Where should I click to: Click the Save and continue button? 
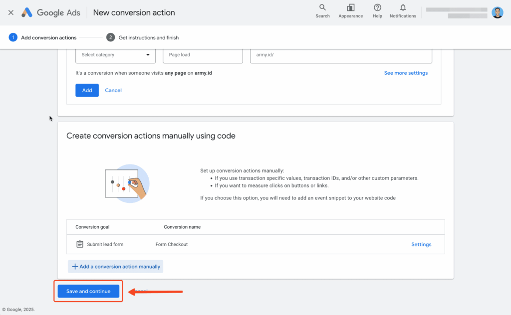point(88,291)
